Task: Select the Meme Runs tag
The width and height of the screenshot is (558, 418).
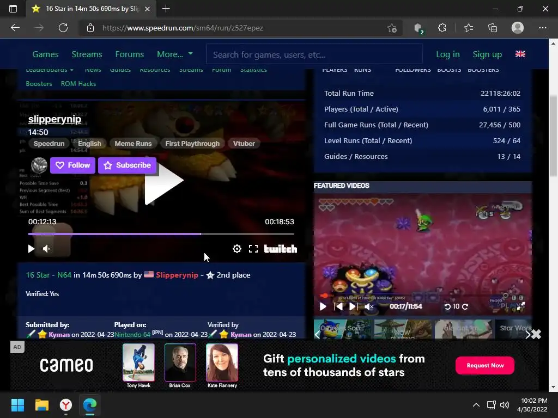Action: coord(133,144)
